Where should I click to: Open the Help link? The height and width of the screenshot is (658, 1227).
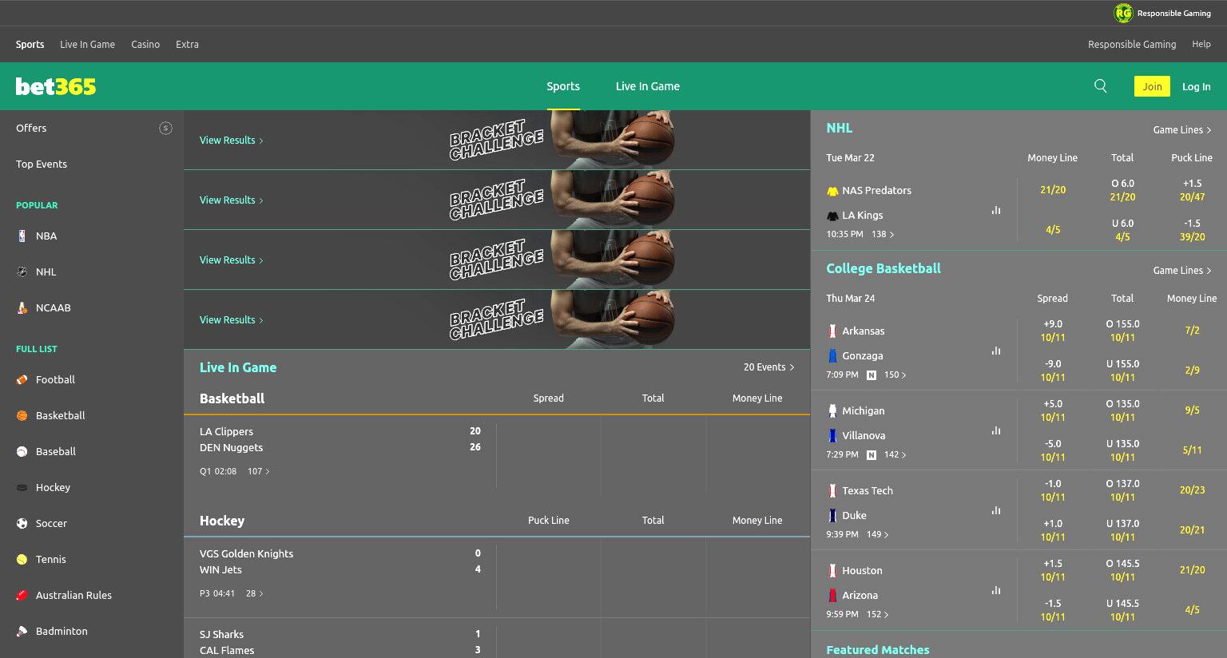[x=1201, y=45]
